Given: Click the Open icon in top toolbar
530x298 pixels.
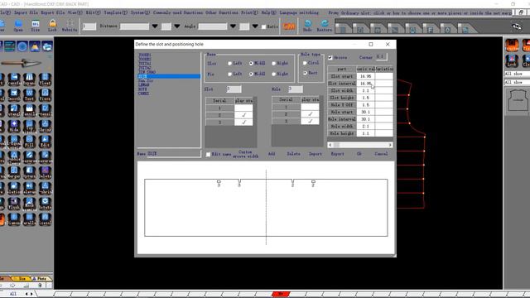Looking at the screenshot, I should click(x=18, y=25).
